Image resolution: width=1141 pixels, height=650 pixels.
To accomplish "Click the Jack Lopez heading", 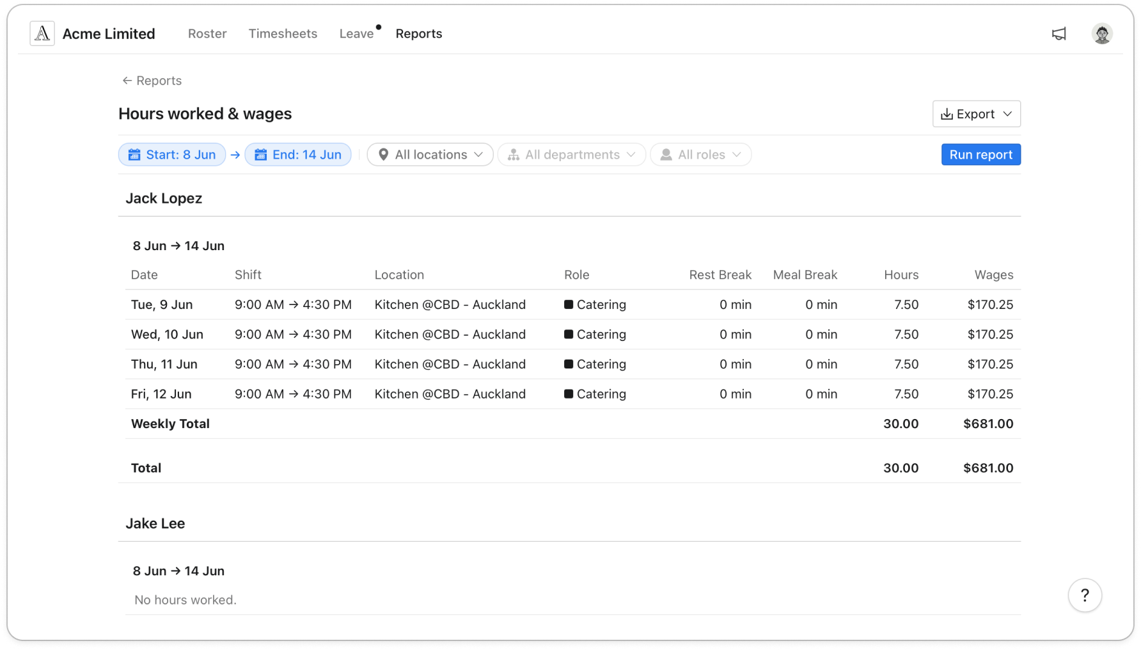I will 164,198.
